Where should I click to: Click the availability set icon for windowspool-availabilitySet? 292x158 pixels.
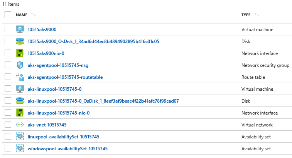(20, 148)
